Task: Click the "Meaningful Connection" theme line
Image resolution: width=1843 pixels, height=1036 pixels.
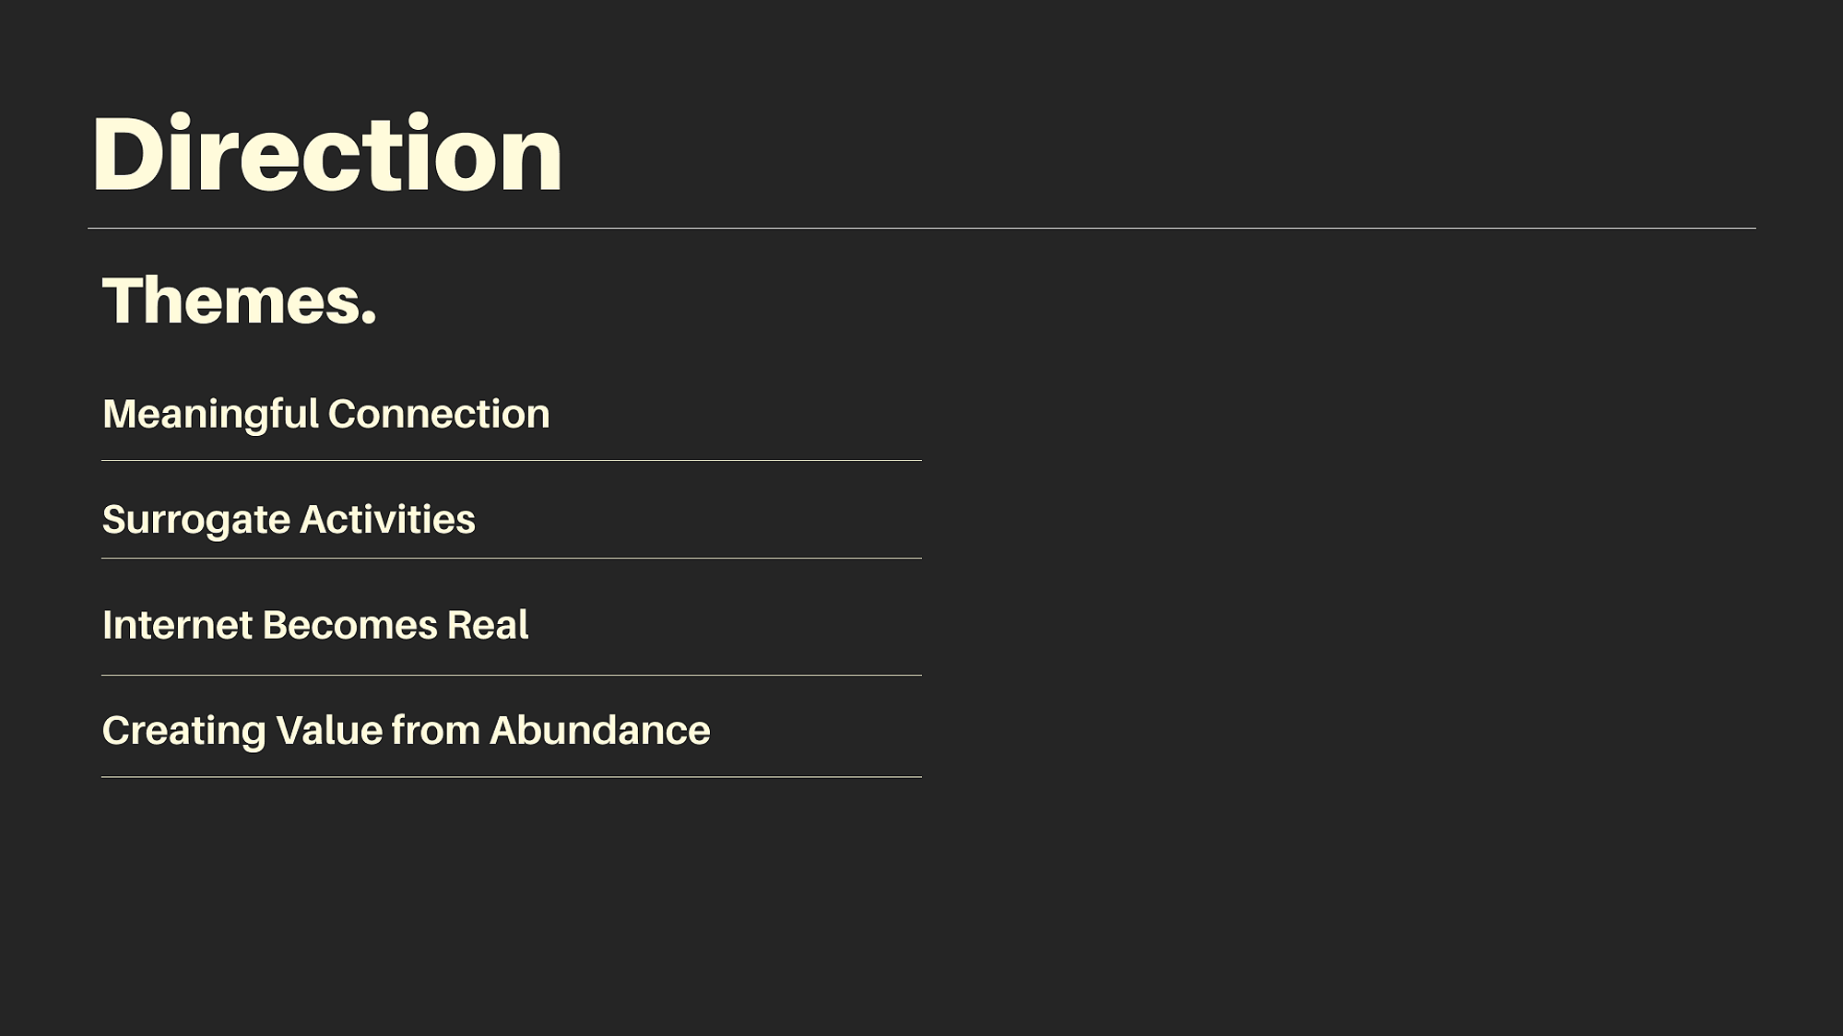Action: 326,414
